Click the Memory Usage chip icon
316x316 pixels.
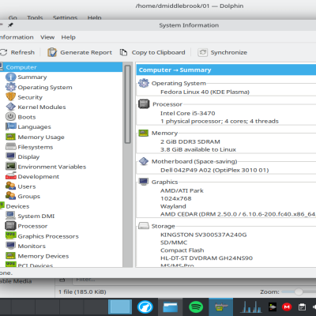pos(11,137)
